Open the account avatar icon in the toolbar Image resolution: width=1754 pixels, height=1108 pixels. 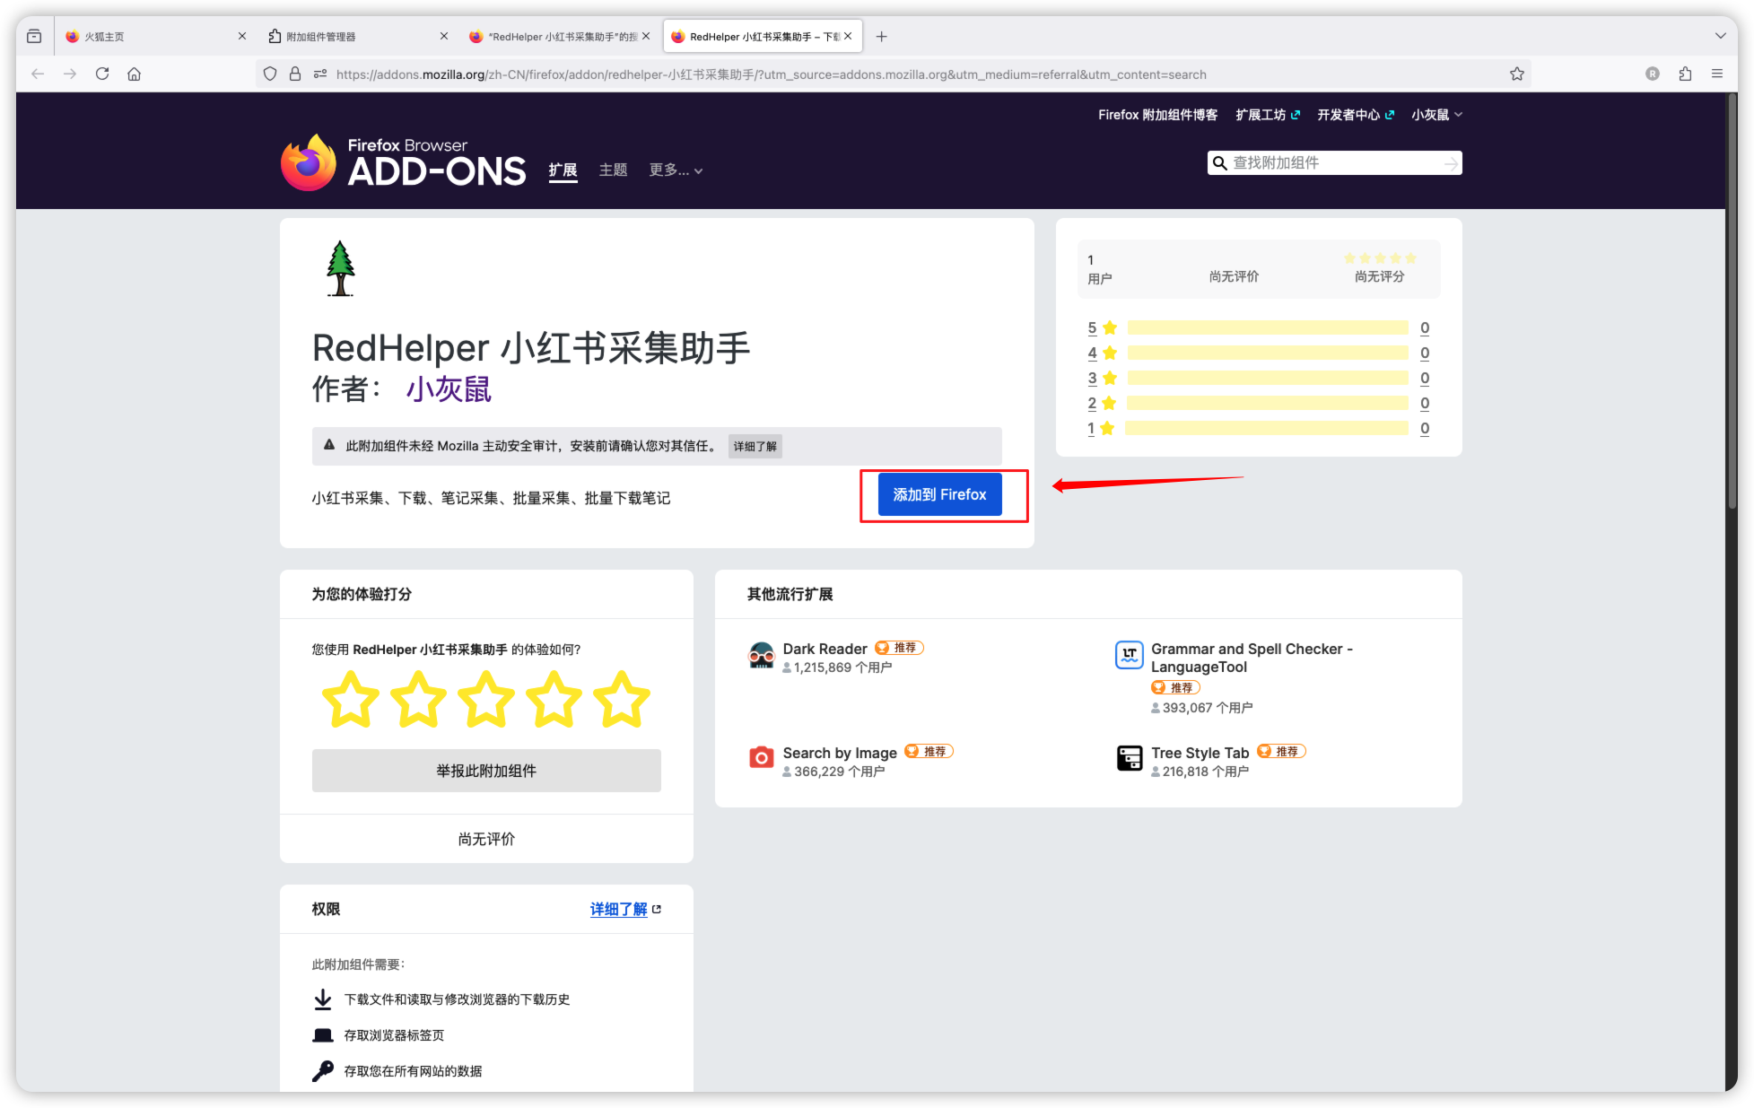click(x=1653, y=74)
